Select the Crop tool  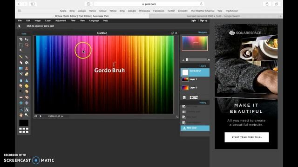click(21, 39)
